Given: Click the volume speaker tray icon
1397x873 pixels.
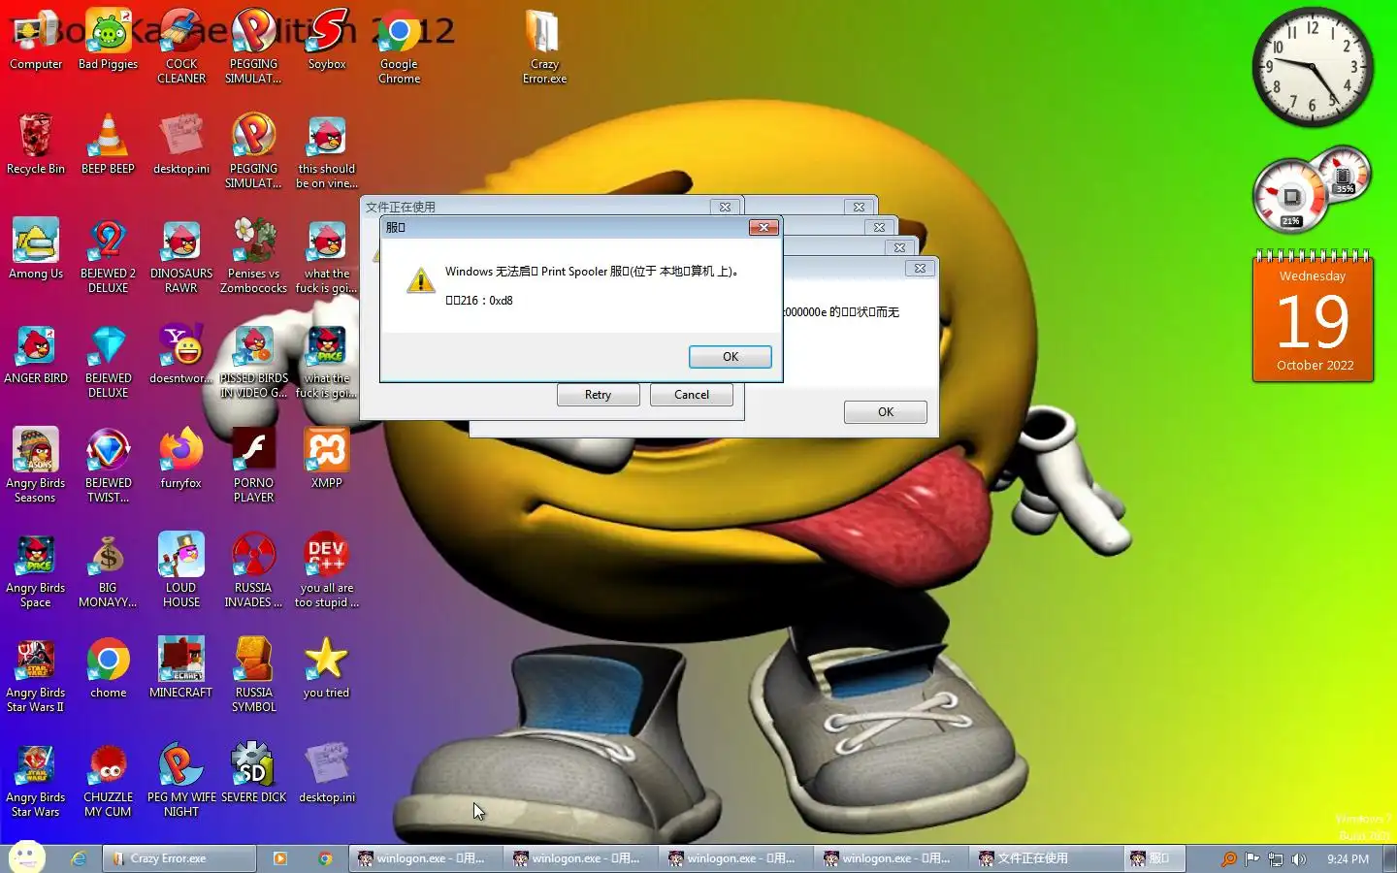Looking at the screenshot, I should (x=1299, y=858).
